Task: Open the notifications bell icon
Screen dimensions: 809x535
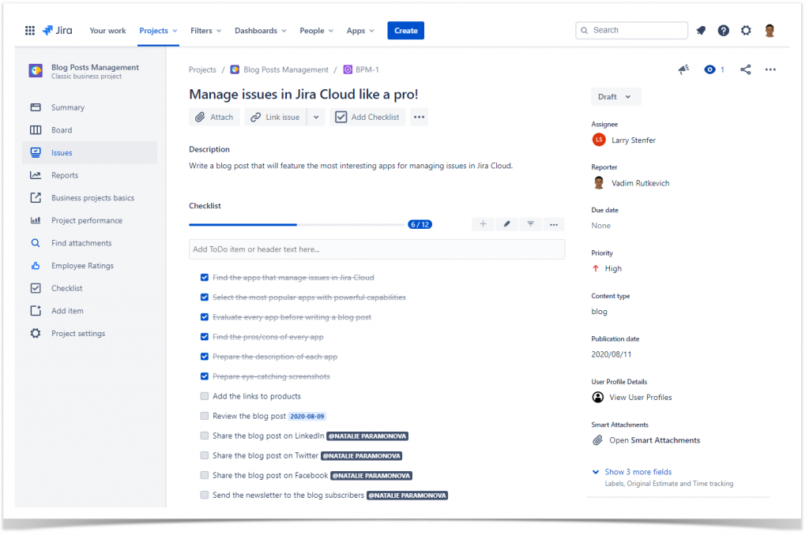Action: [701, 30]
